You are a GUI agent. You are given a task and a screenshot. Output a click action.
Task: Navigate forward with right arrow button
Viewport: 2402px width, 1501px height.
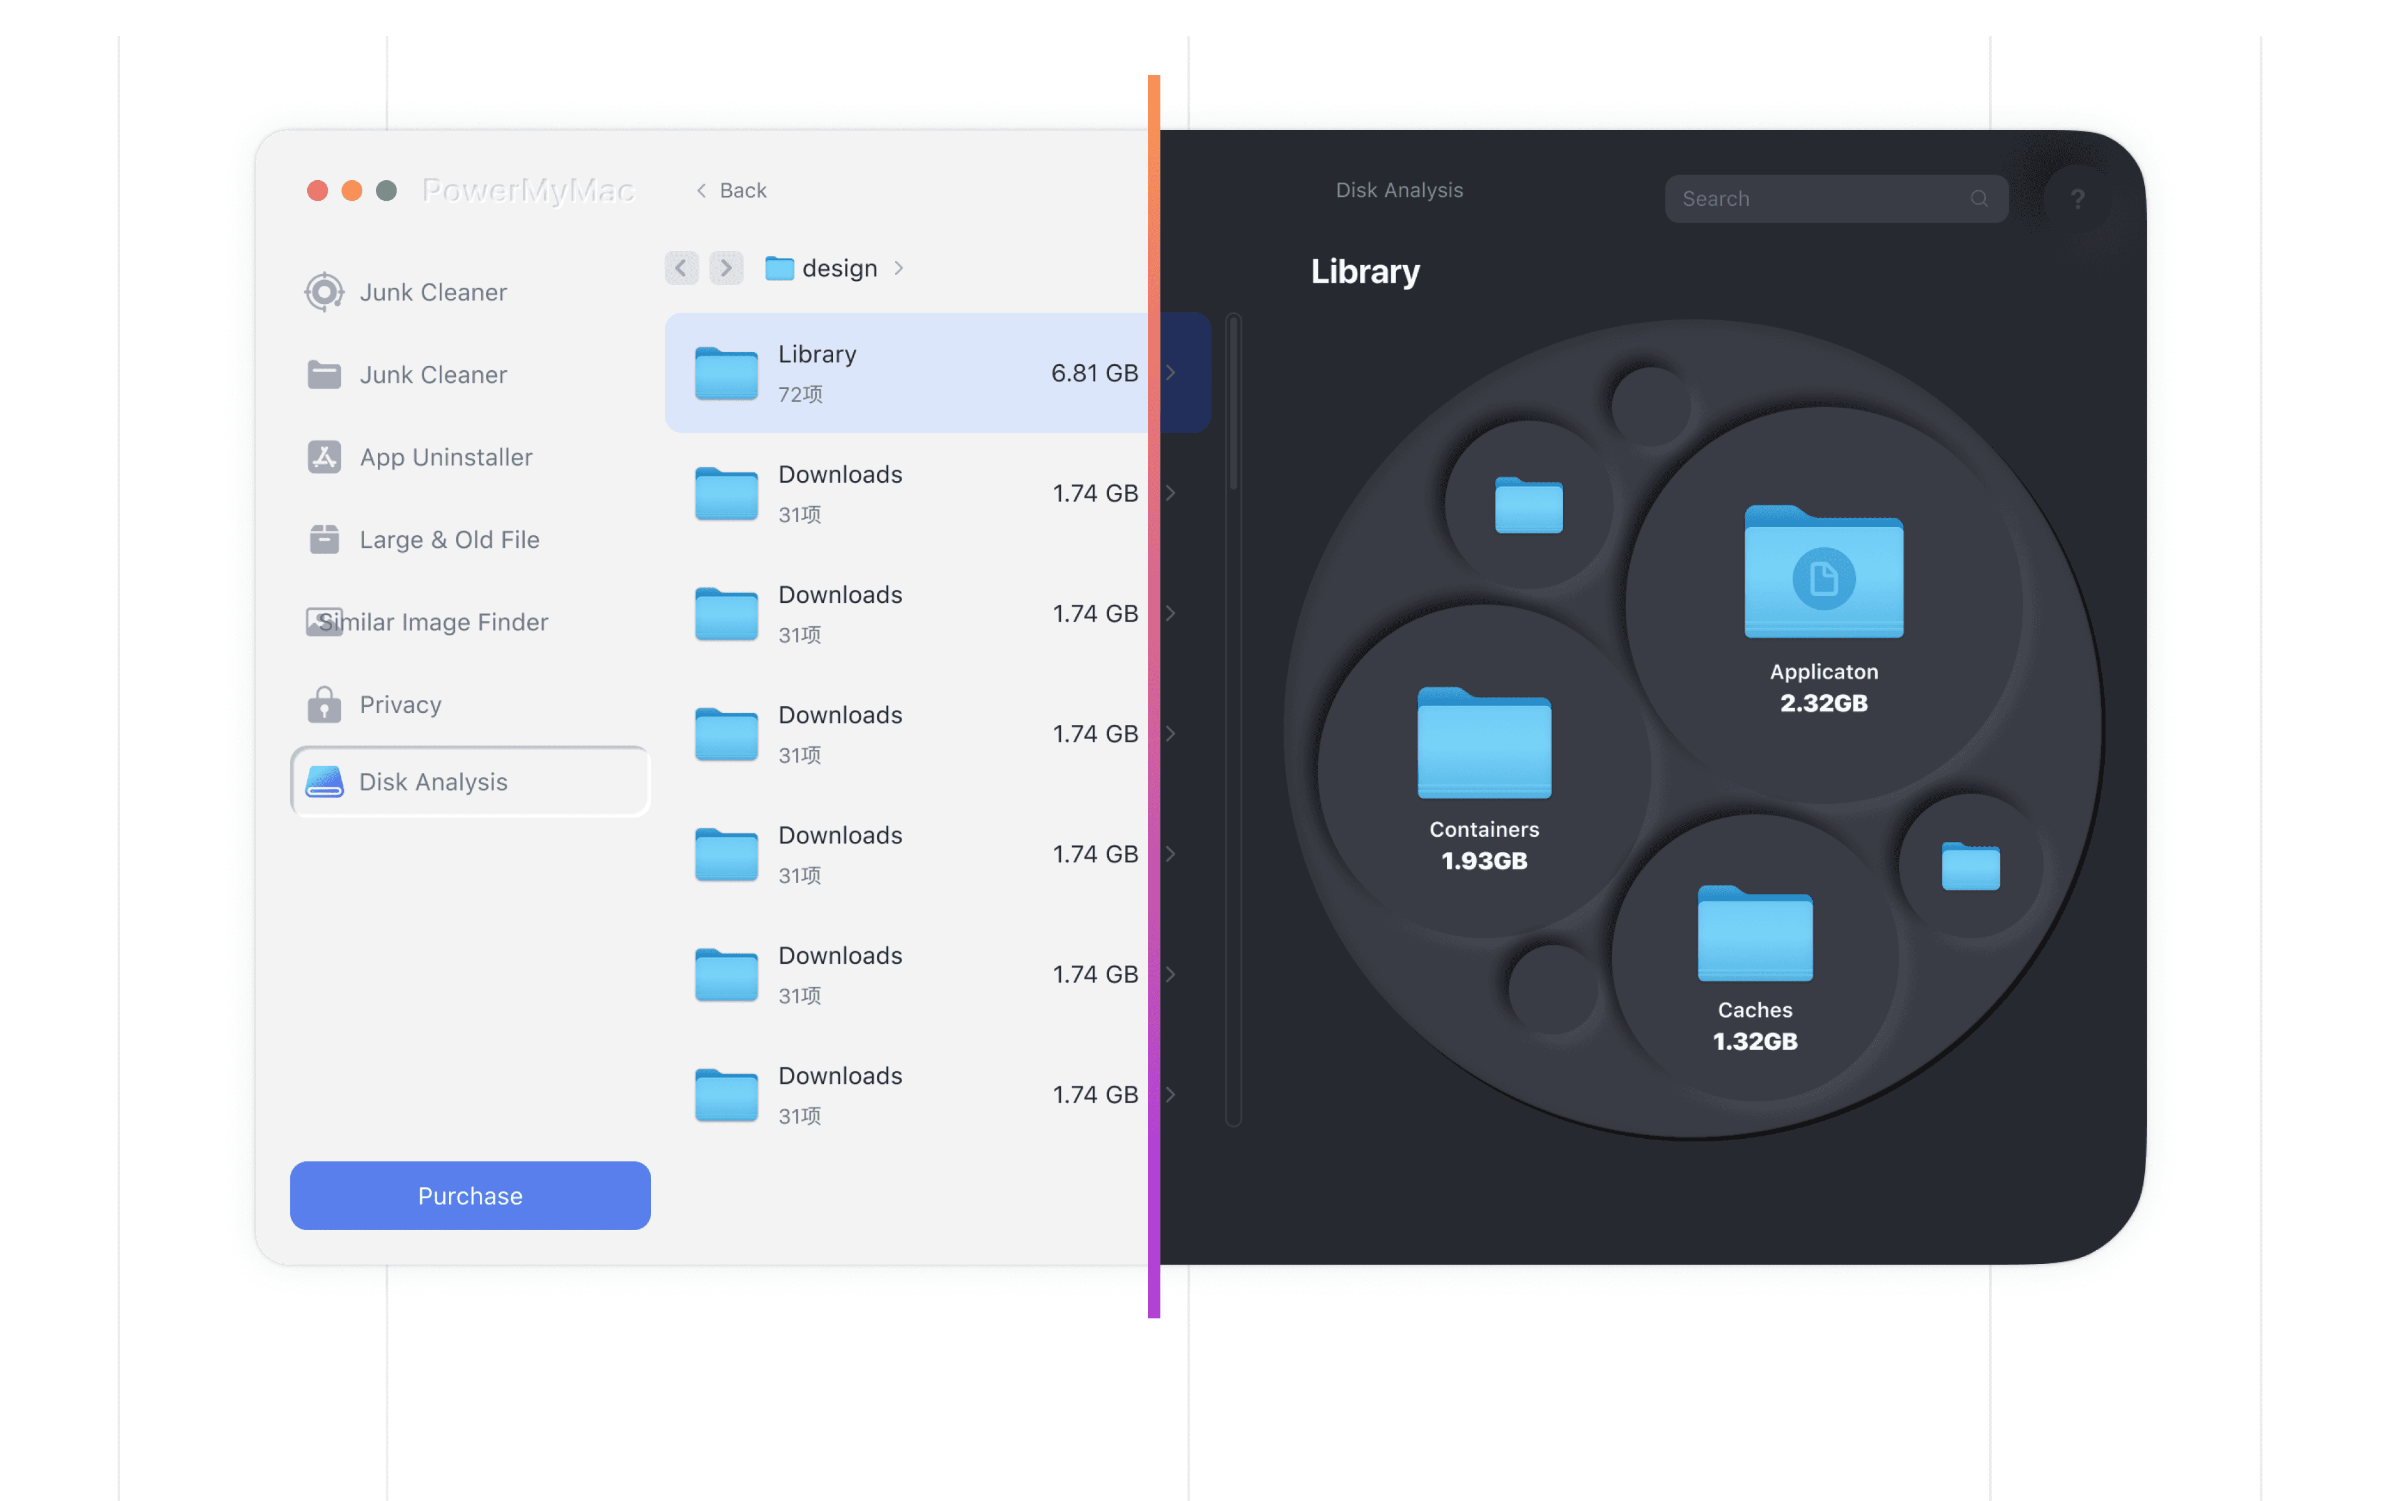[x=726, y=268]
